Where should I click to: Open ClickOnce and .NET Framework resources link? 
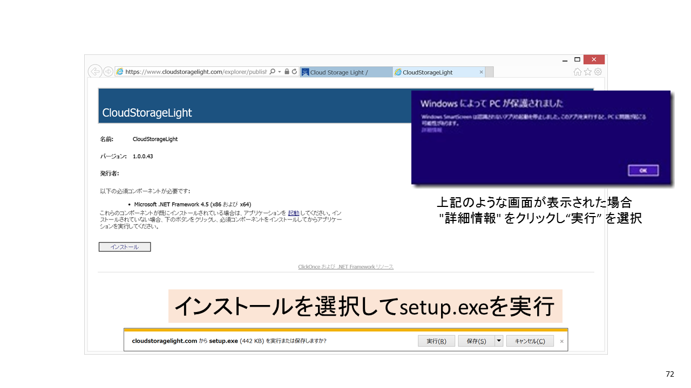click(345, 267)
